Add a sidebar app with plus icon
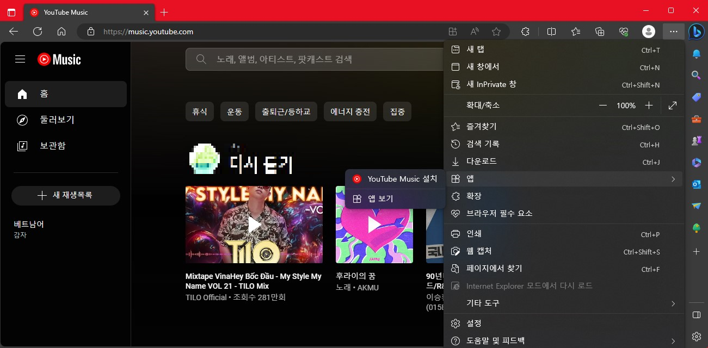Image resolution: width=708 pixels, height=348 pixels. click(x=696, y=251)
